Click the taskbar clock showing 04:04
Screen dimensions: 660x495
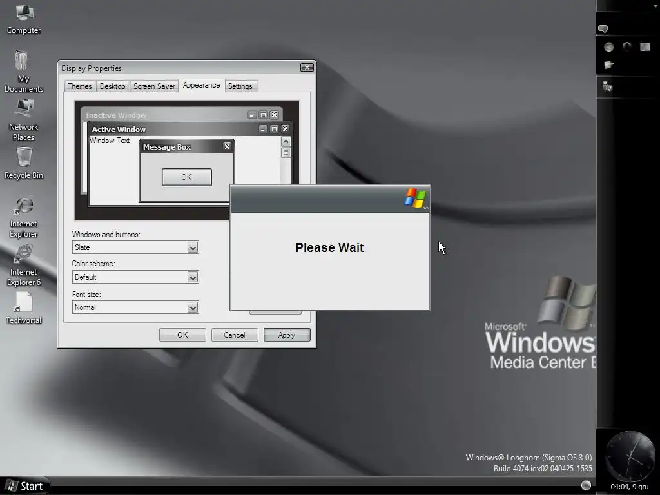pos(629,487)
